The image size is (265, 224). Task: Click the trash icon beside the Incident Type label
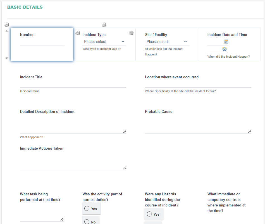[x=78, y=33]
